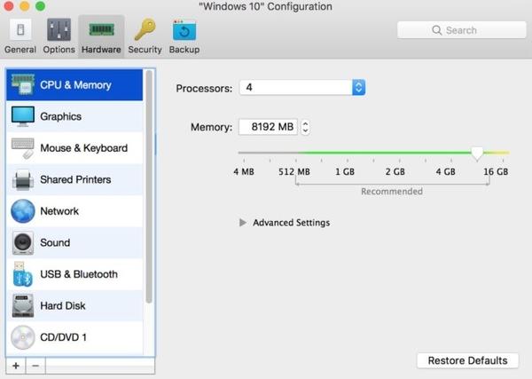Click the "2 GB" slider label
Viewport: 532px width, 379px height.
click(395, 171)
